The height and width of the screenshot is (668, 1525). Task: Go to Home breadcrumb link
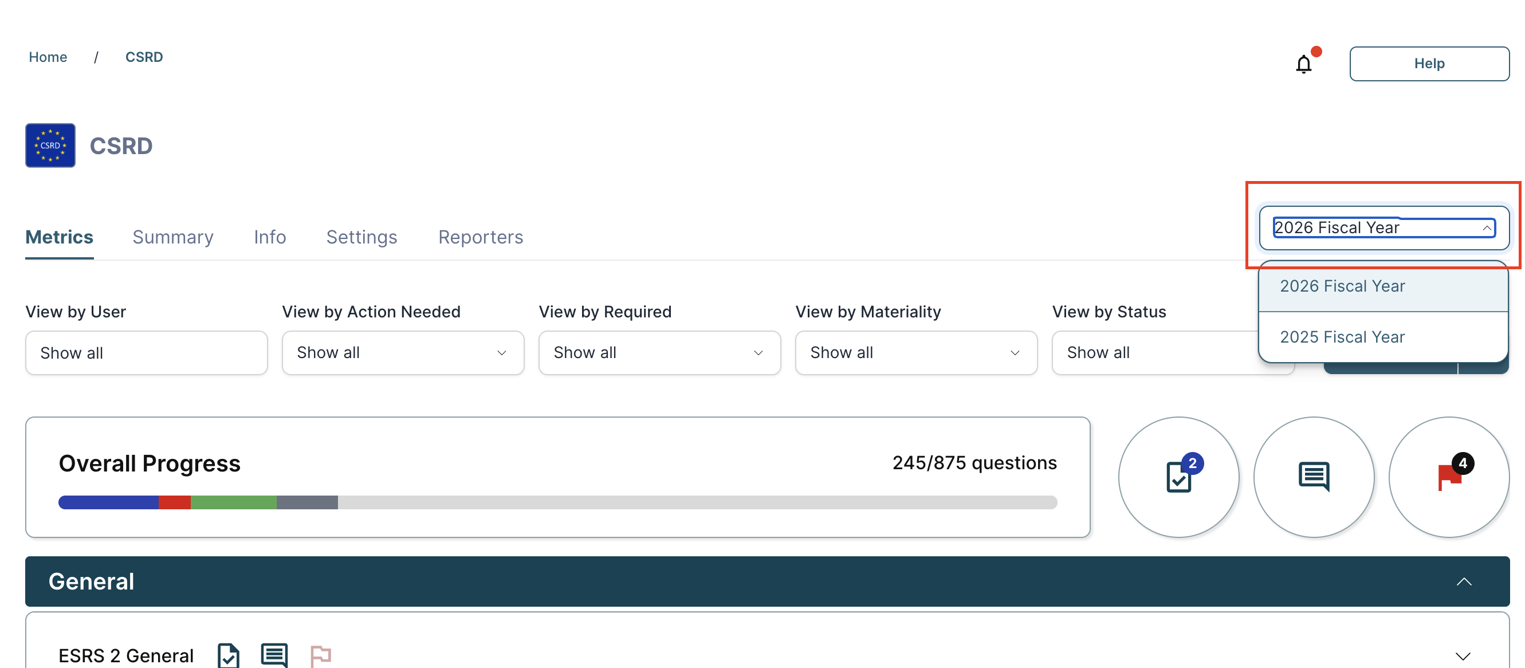(48, 57)
